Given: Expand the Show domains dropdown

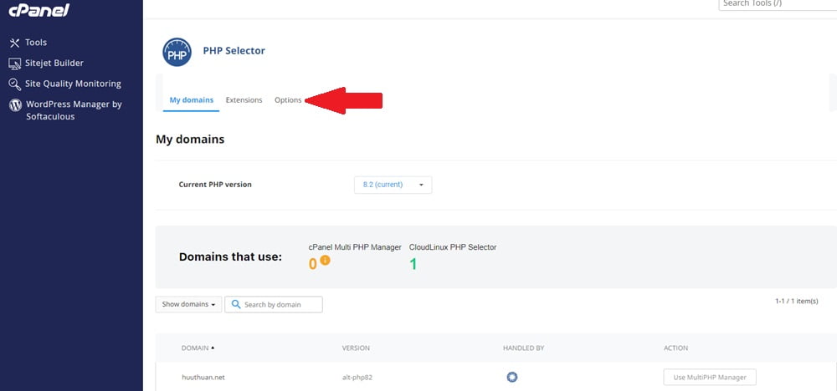Looking at the screenshot, I should tap(188, 304).
